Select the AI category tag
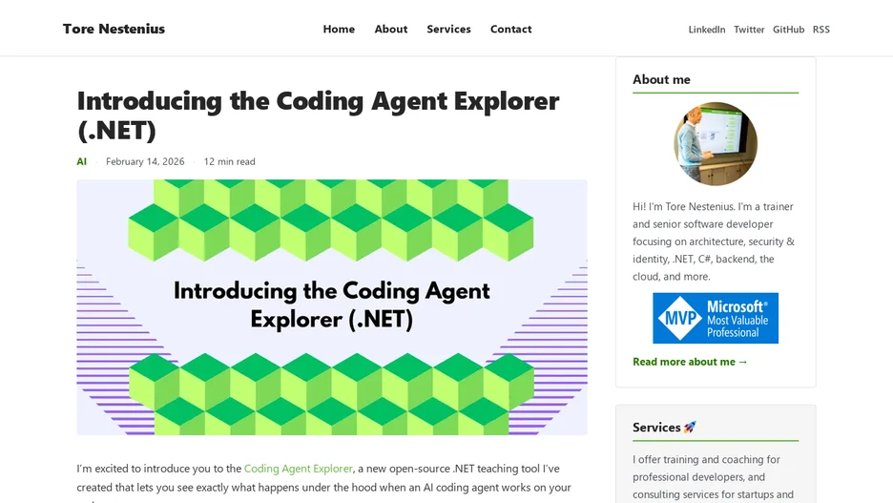This screenshot has width=893, height=503. pos(81,161)
